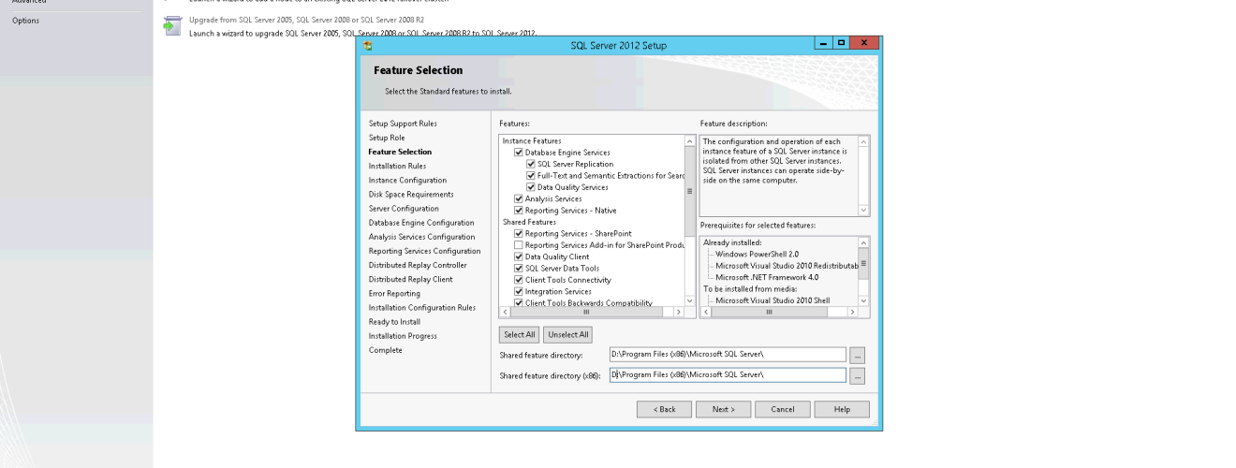The width and height of the screenshot is (1236, 468).
Task: Select Disk Space Requirements step
Action: coord(411,195)
